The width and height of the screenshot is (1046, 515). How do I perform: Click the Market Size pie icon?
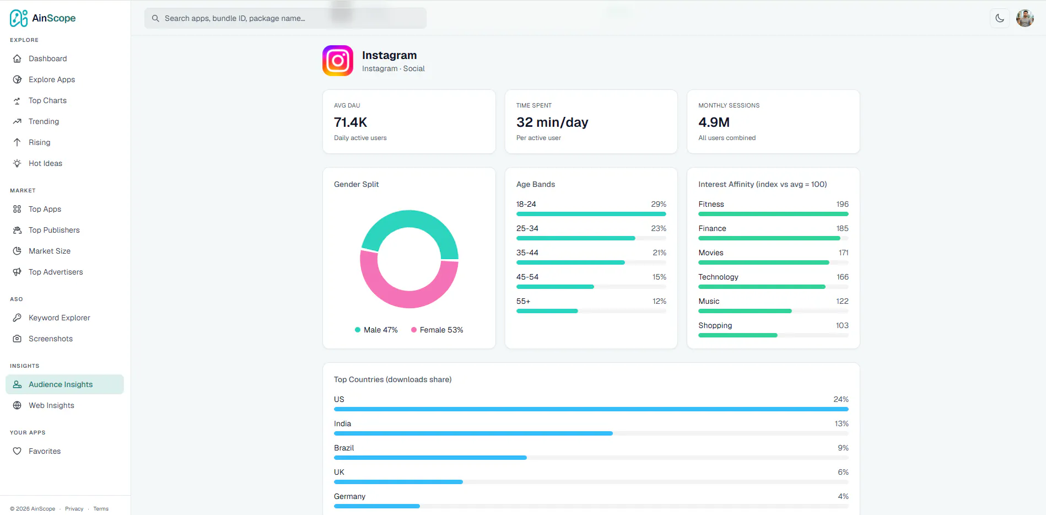pos(17,251)
